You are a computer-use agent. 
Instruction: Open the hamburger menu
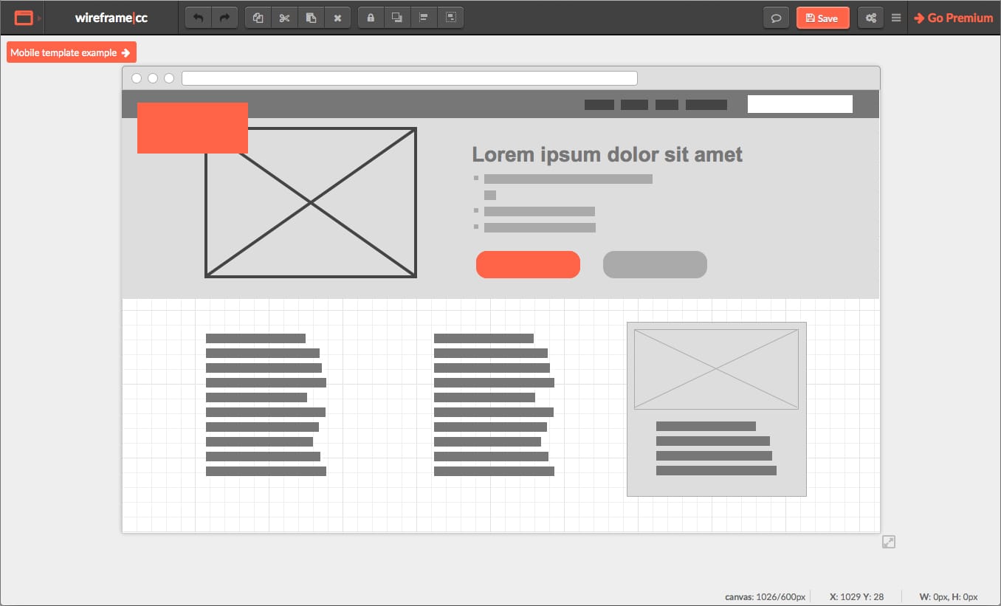click(896, 18)
